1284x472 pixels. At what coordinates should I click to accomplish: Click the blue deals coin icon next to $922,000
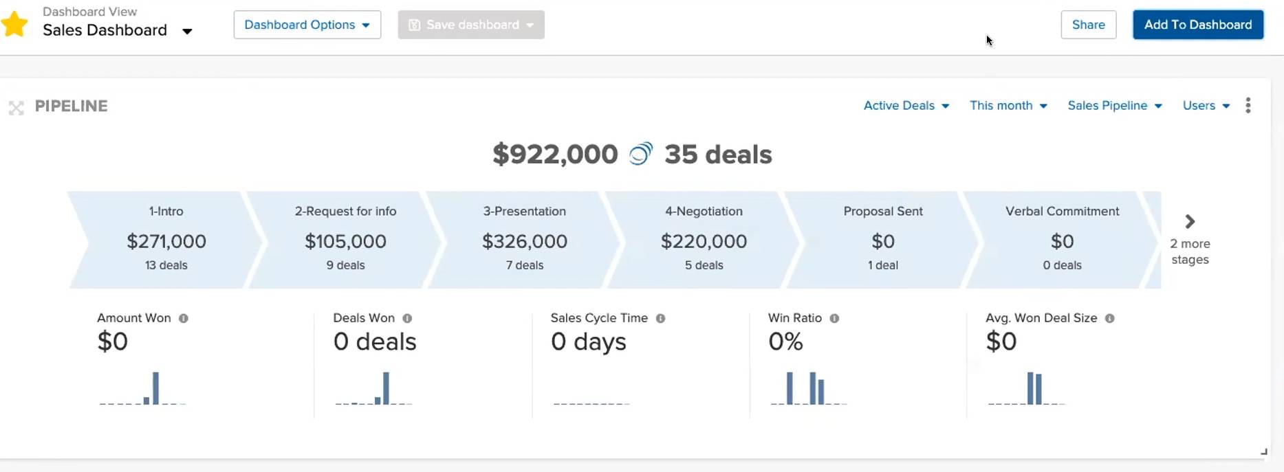pos(640,154)
